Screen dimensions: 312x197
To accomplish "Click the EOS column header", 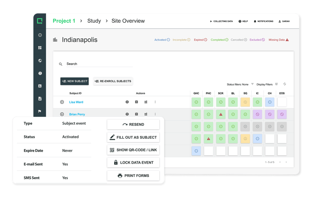I will [x=282, y=93].
